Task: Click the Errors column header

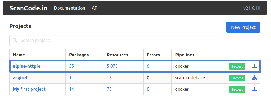Action: click(153, 55)
